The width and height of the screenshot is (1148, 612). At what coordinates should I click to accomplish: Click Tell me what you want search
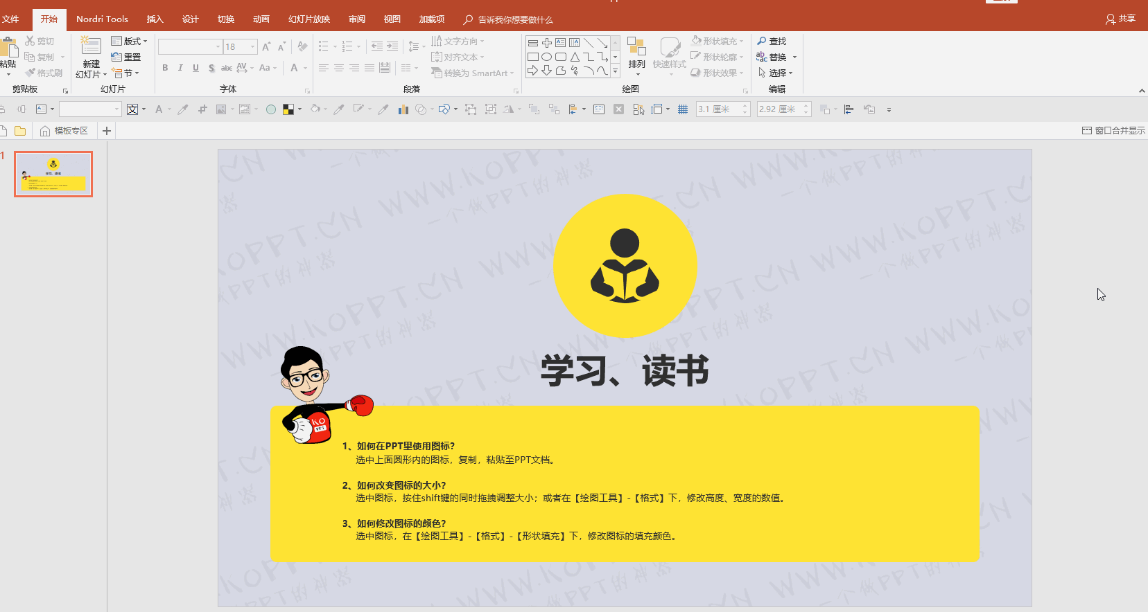tap(509, 19)
